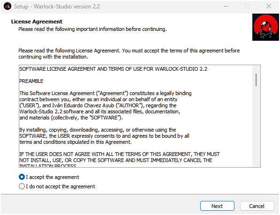The width and height of the screenshot is (280, 215).
Task: Click the "Please read the following important information" subtitle
Action: coord(92,29)
